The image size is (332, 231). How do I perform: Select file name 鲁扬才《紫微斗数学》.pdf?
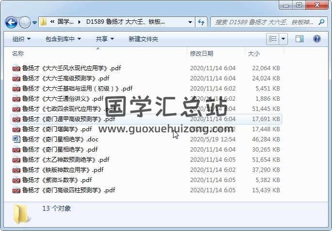[x=57, y=180]
